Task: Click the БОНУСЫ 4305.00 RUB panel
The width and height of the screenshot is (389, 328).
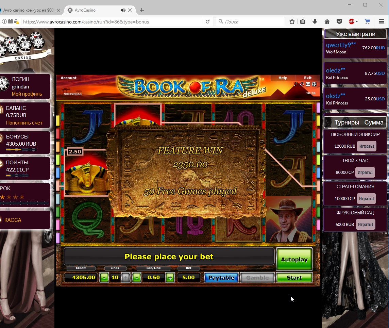Action: (x=25, y=143)
